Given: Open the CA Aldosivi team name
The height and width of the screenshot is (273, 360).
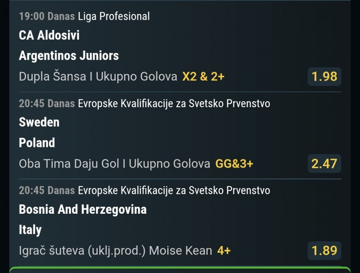Looking at the screenshot, I should [x=49, y=36].
